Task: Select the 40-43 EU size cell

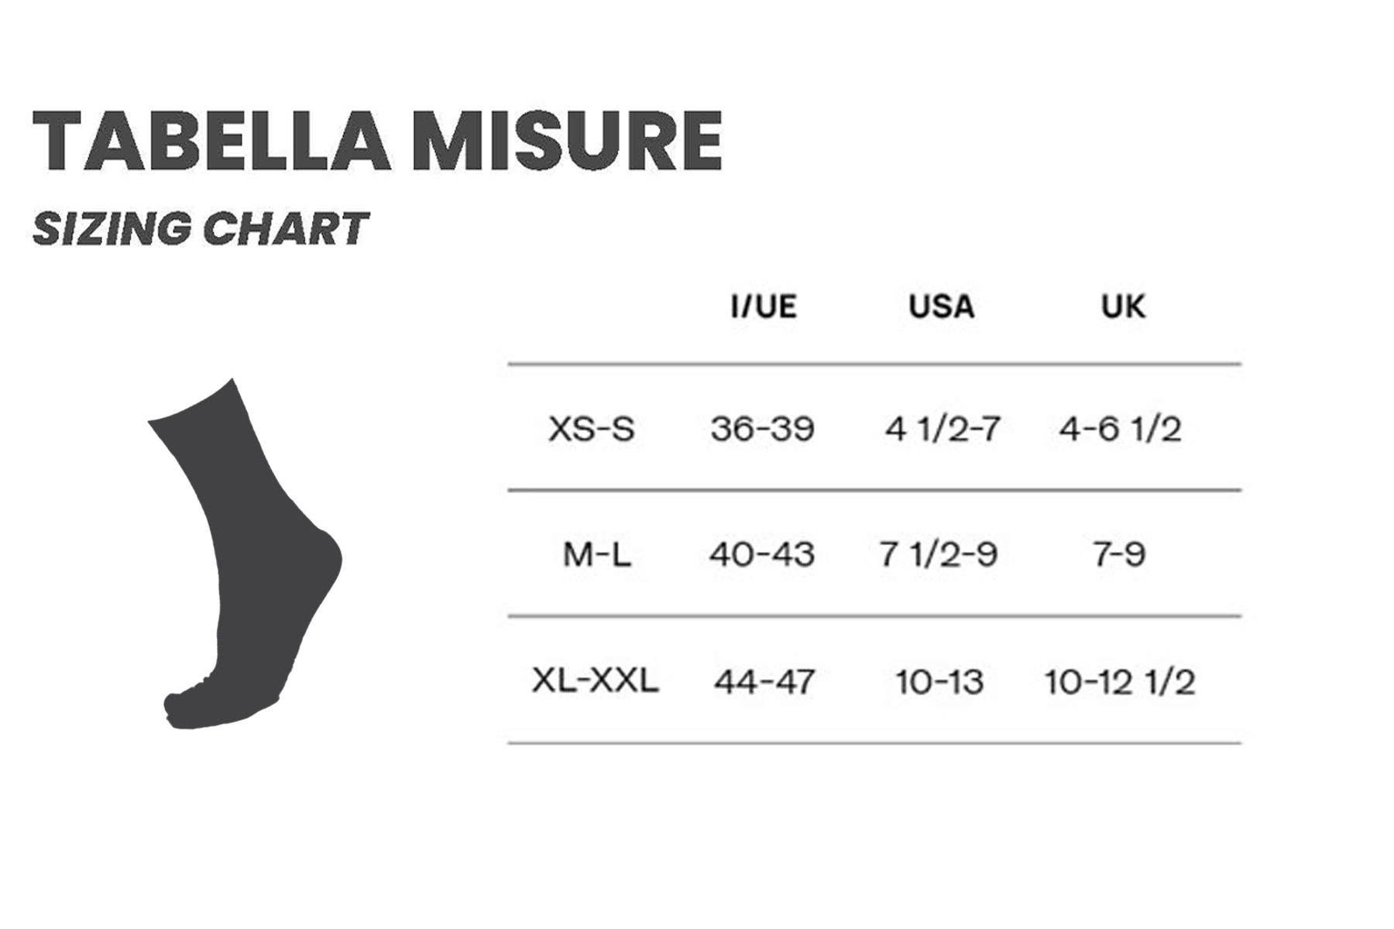Action: 762,554
